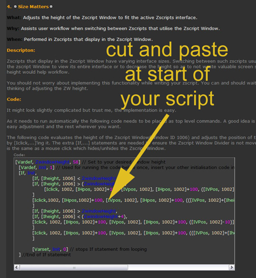Click the horizontal scrollbar thumb in code box

click(74, 267)
